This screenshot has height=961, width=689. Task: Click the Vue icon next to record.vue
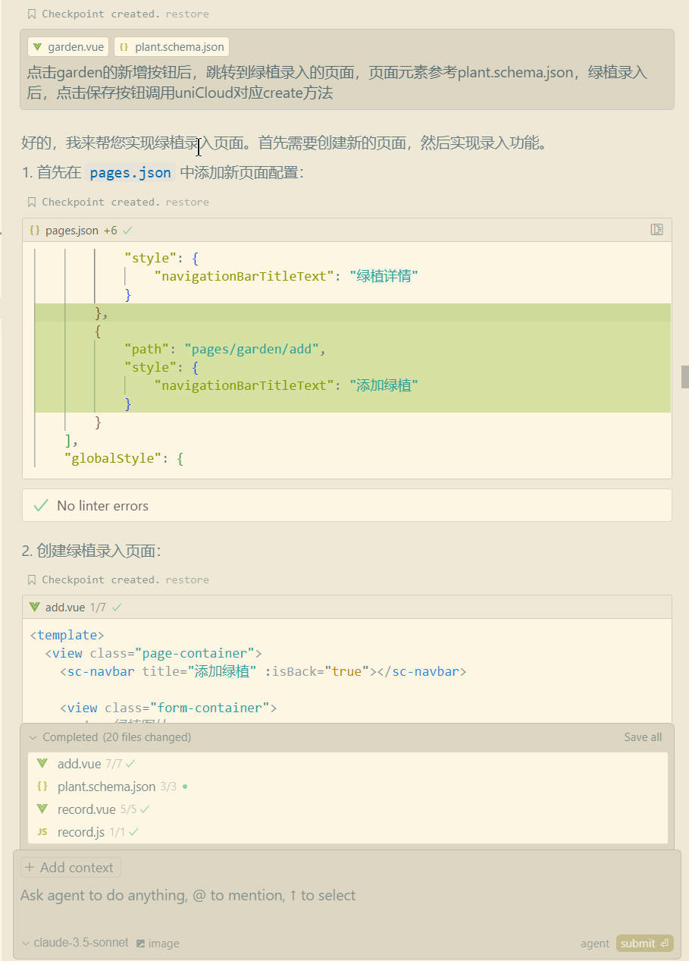42,809
